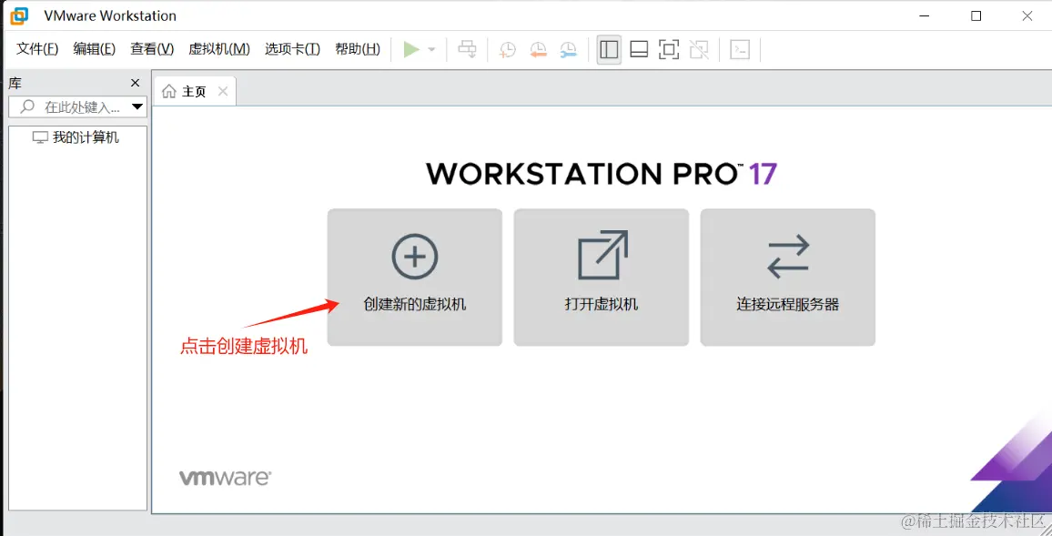Close the VMware Workstation window

[x=1027, y=16]
